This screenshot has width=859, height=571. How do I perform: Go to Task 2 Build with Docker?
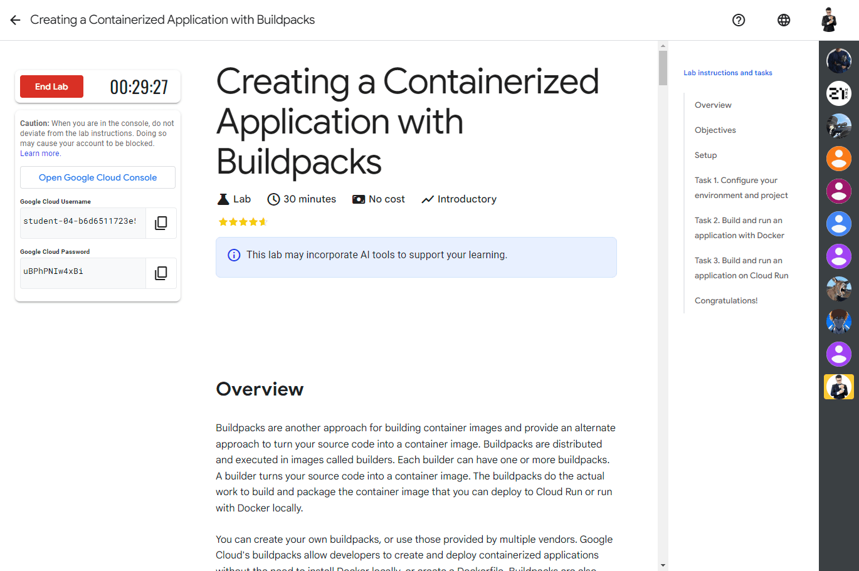click(x=739, y=228)
